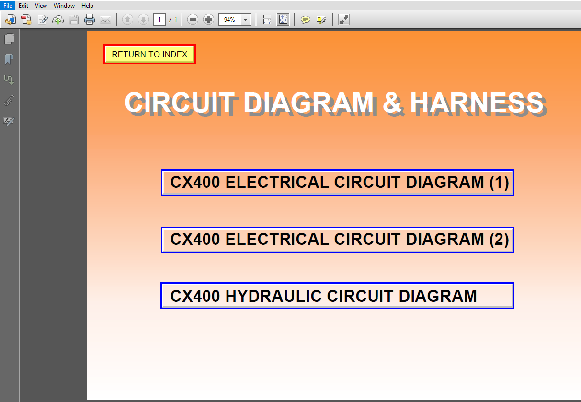Click the Zoom out minus button
581x402 pixels.
[193, 20]
